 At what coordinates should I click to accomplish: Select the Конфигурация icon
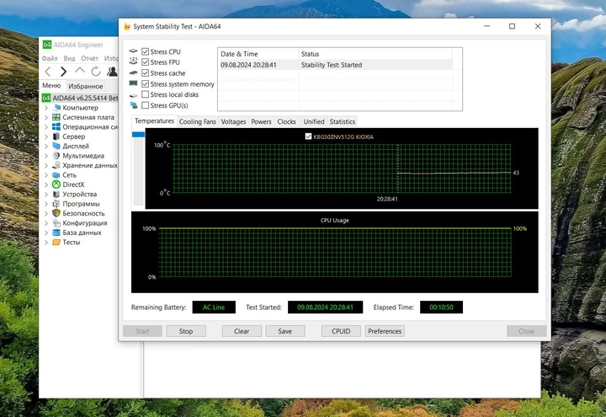tap(56, 222)
